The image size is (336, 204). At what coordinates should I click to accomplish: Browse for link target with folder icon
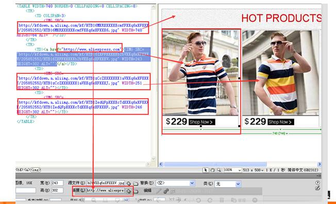point(136,191)
